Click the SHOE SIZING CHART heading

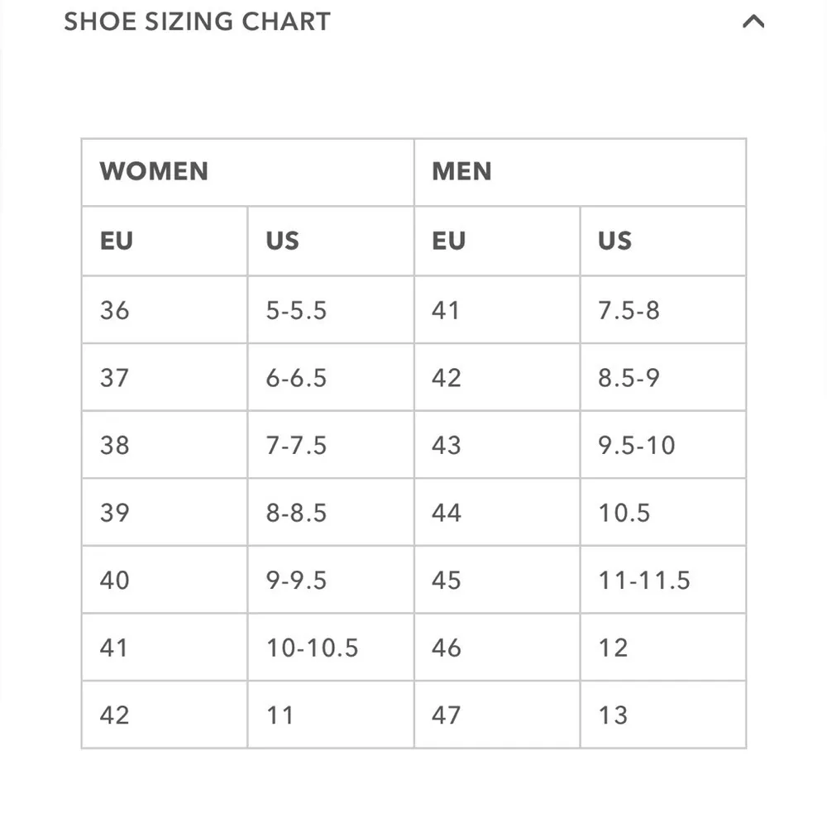click(197, 22)
